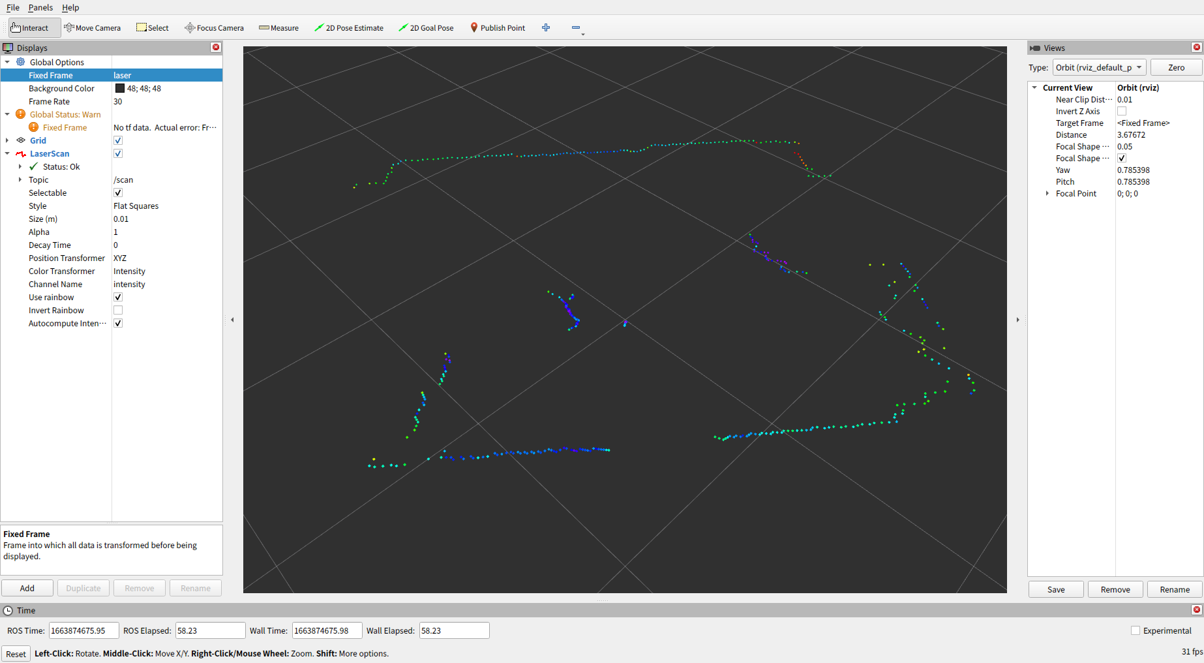The height and width of the screenshot is (663, 1204).
Task: Expand the Topic property row
Action: tap(20, 179)
